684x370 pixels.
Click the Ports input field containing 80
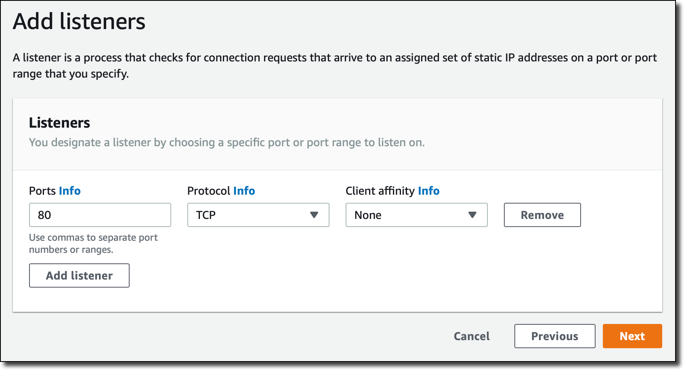(x=100, y=215)
